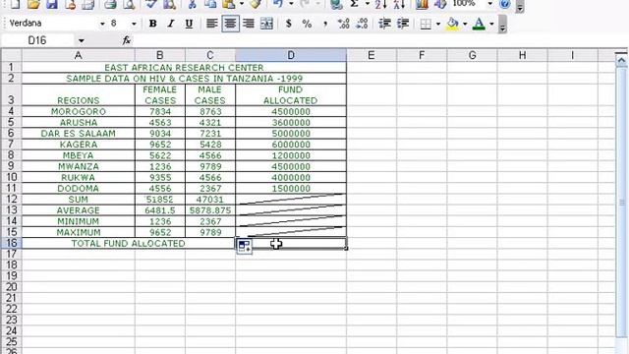Image resolution: width=629 pixels, height=354 pixels.
Task: Select column D header
Action: coord(291,55)
